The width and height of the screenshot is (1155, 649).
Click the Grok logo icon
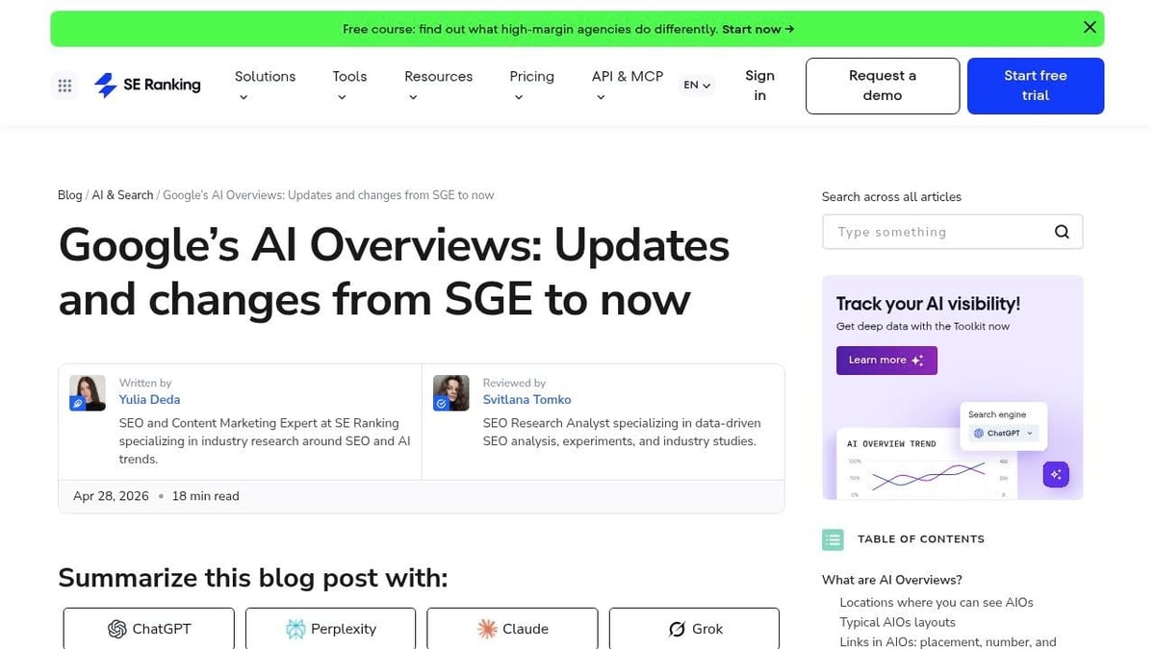click(677, 629)
